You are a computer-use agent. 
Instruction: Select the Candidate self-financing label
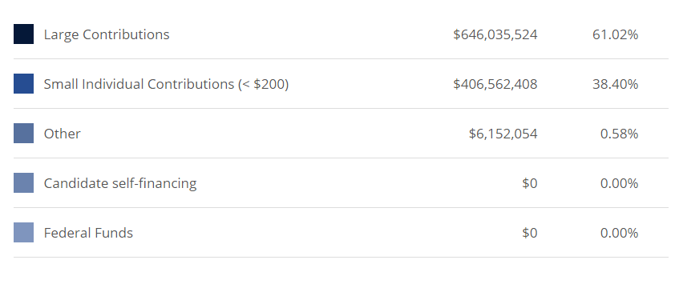(120, 183)
